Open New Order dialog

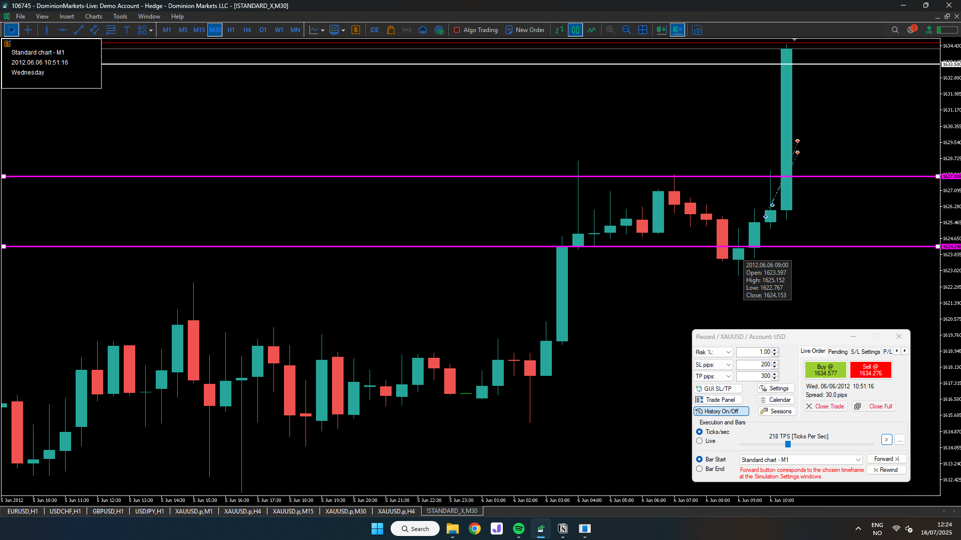click(x=525, y=30)
